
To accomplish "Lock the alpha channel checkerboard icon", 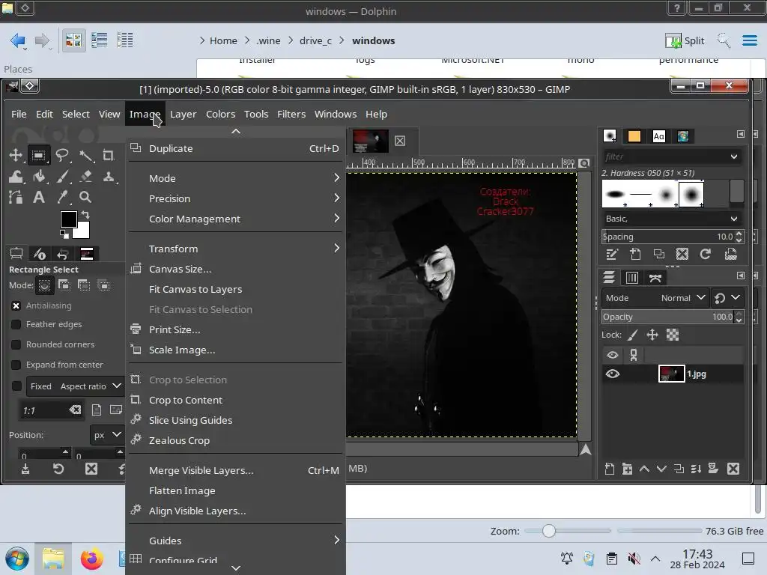I will pyautogui.click(x=673, y=335).
